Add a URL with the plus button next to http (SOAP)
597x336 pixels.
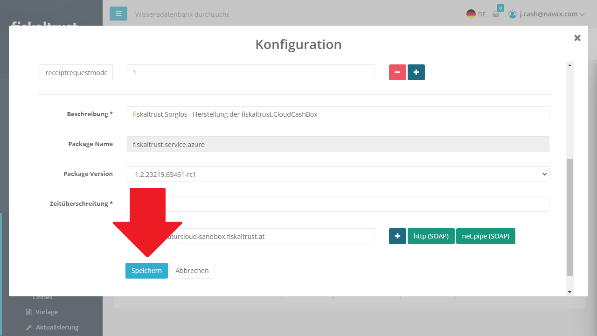point(397,236)
